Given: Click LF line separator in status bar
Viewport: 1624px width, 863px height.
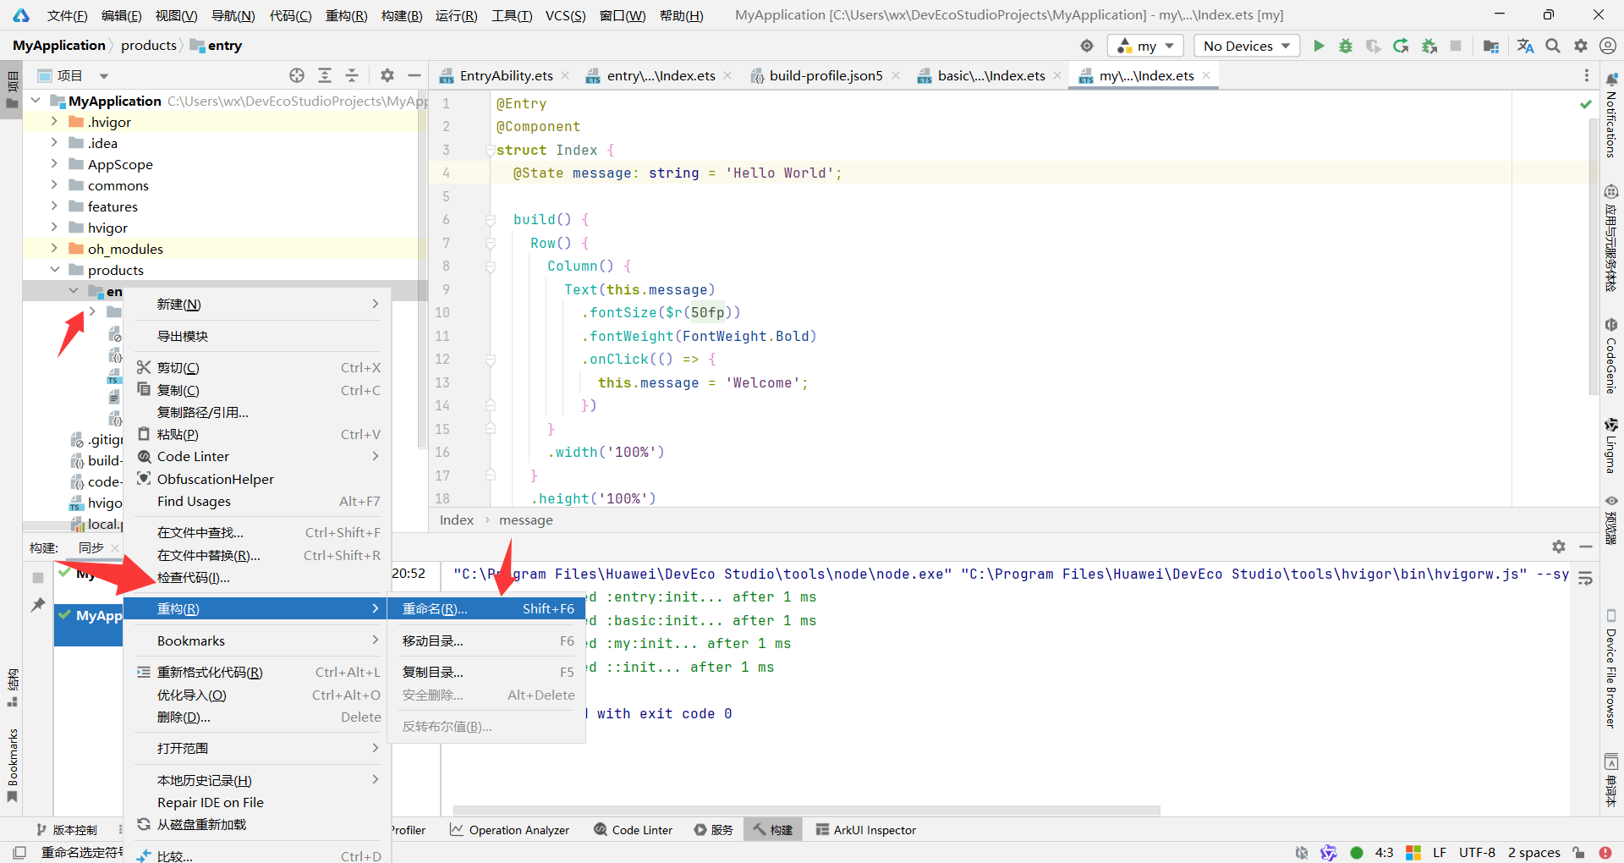Looking at the screenshot, I should tap(1439, 852).
